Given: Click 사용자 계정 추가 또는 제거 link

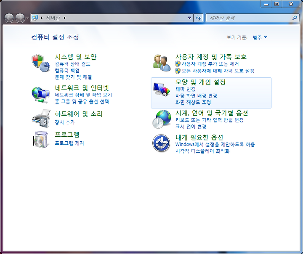Looking at the screenshot, I should [x=210, y=64].
